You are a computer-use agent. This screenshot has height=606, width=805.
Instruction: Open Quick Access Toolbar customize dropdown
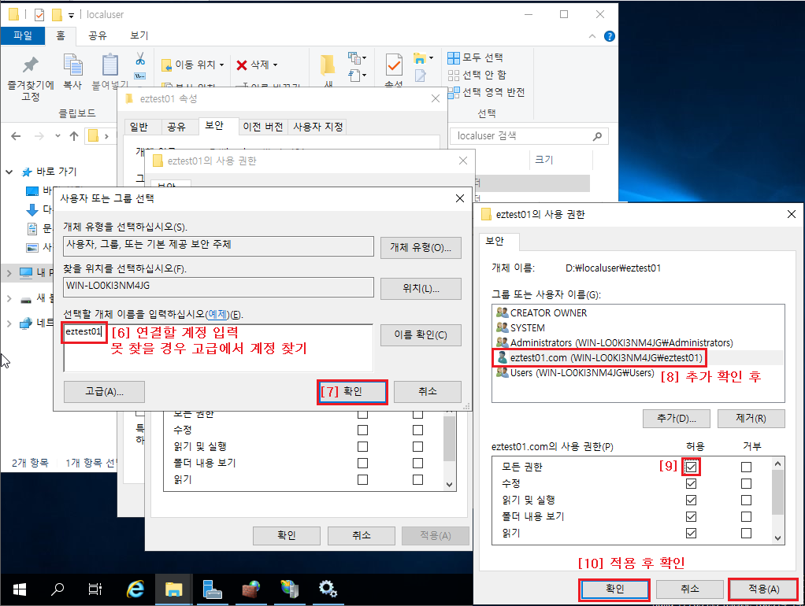(x=71, y=15)
